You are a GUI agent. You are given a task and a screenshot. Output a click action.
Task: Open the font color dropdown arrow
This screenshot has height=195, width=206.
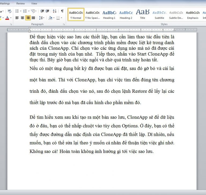point(10,18)
